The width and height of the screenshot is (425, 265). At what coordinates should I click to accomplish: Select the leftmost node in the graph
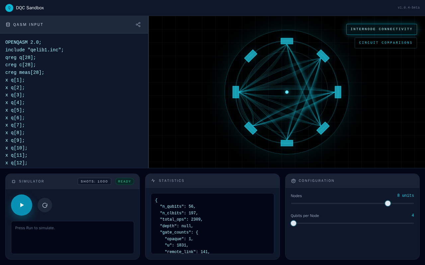coord(236,92)
